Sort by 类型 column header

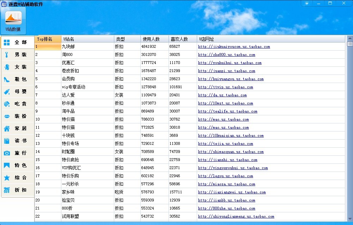[x=127, y=39]
